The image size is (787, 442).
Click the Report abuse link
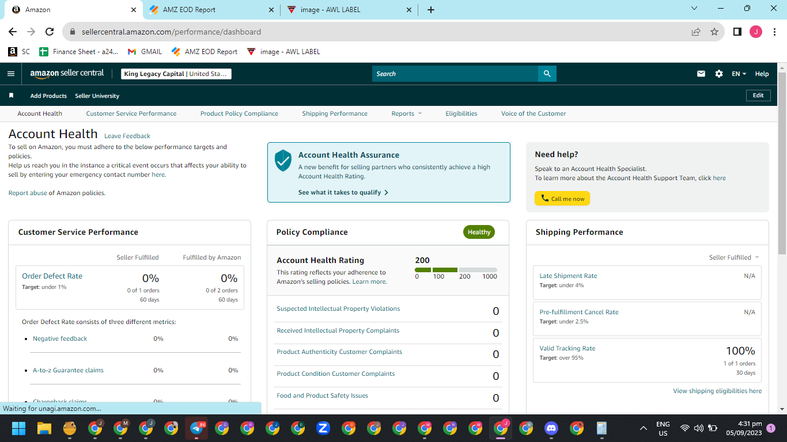click(x=28, y=193)
